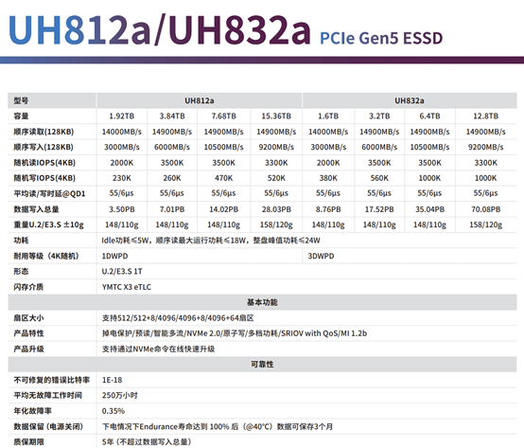Select the 28.03PB endurance cell

pos(276,209)
